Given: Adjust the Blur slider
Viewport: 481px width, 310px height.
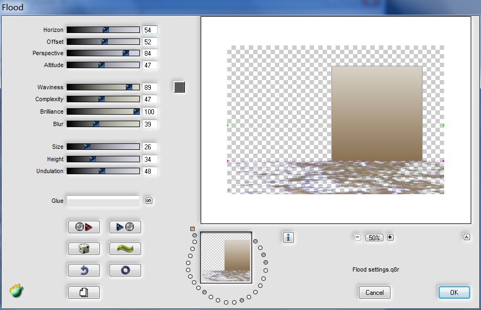Looking at the screenshot, I should (103, 124).
